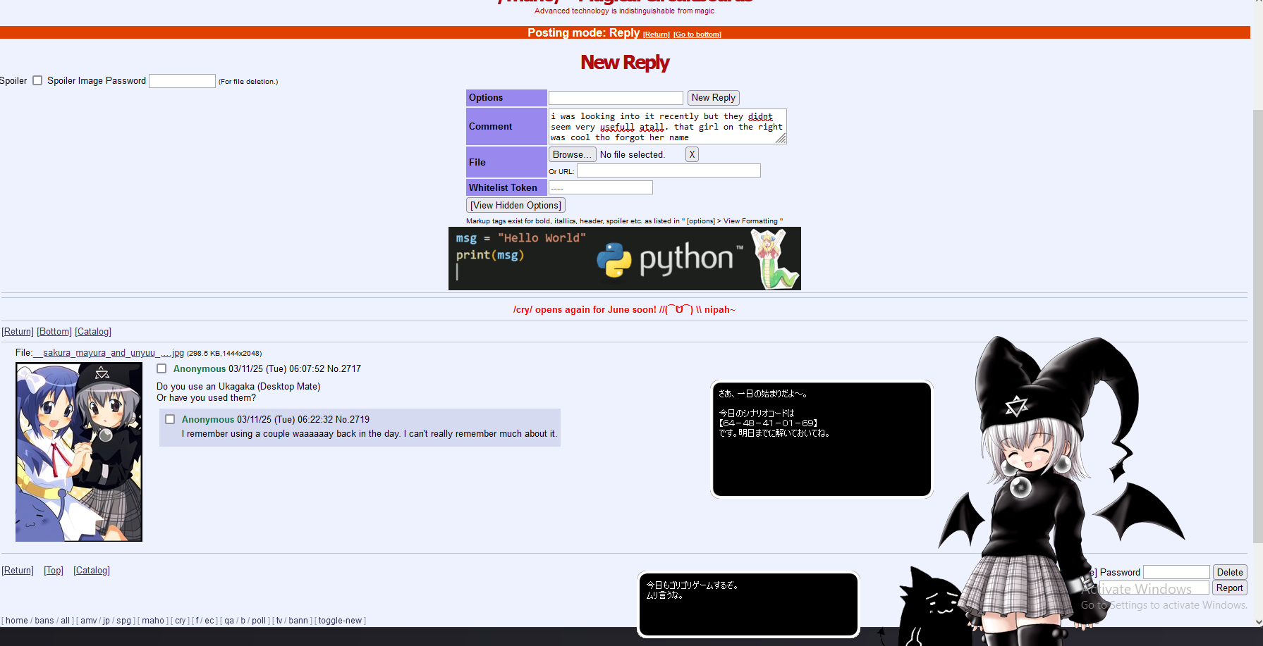The height and width of the screenshot is (646, 1263).
Task: Go to the maho board link
Action: (152, 621)
